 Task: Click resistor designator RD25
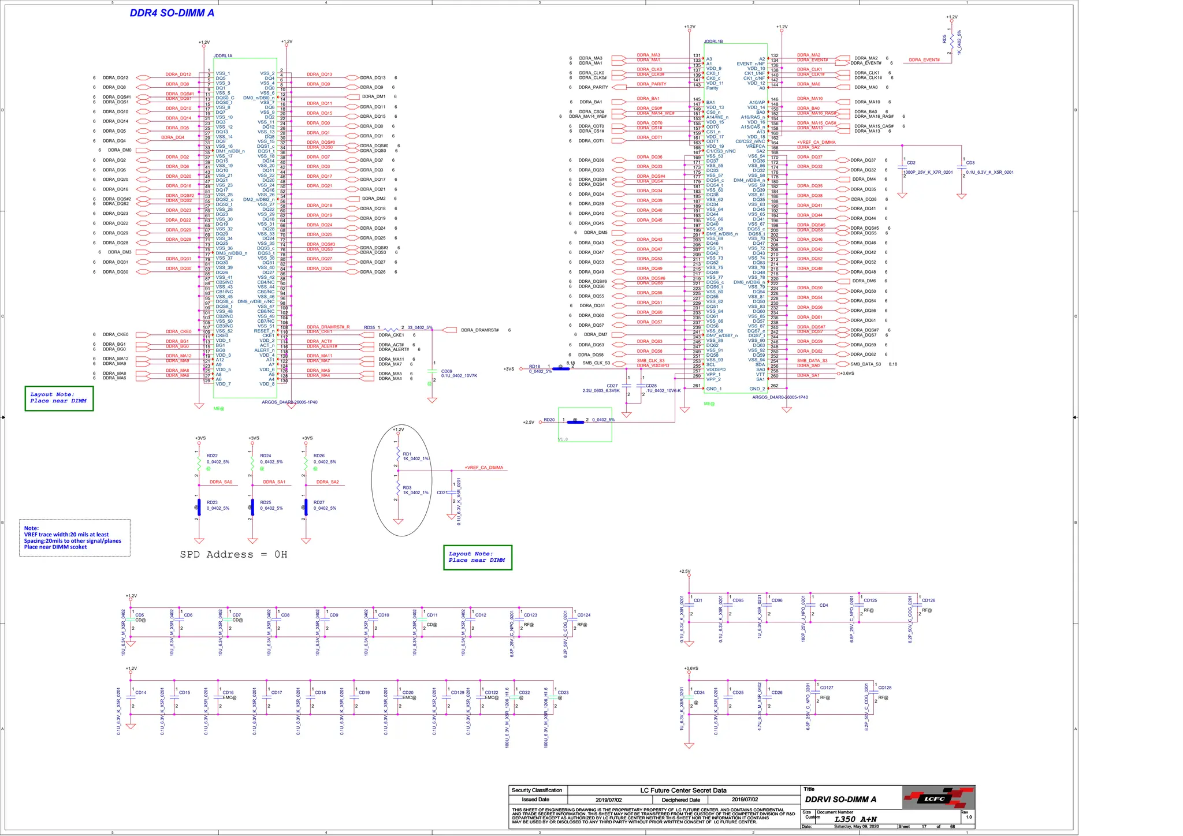tap(265, 502)
